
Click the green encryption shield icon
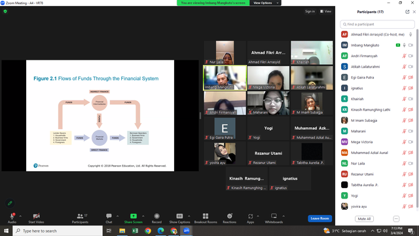[x=5, y=12]
